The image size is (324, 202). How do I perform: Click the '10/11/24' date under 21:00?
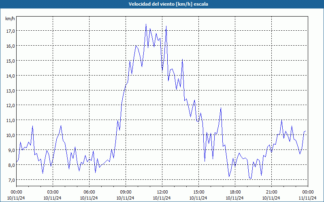271,198
